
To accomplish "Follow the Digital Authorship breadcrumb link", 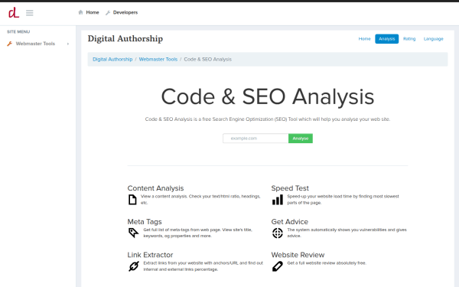I will pyautogui.click(x=112, y=59).
